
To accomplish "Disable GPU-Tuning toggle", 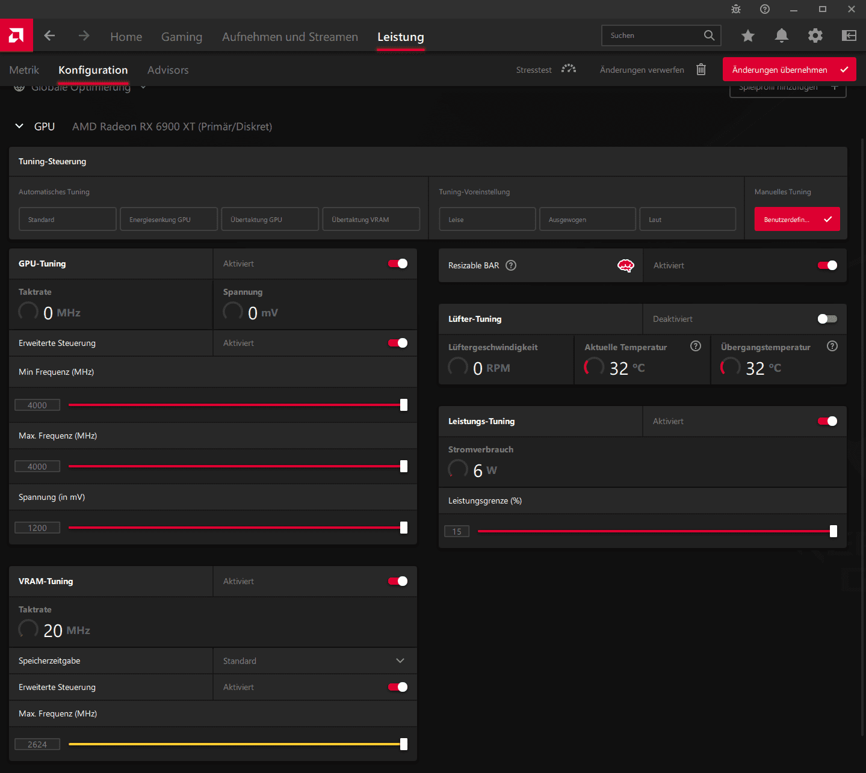I will coord(398,263).
